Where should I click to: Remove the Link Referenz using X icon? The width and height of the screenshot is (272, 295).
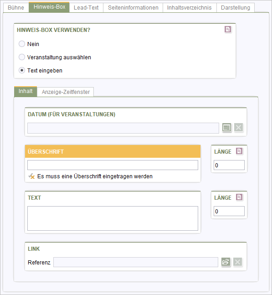coord(237,262)
